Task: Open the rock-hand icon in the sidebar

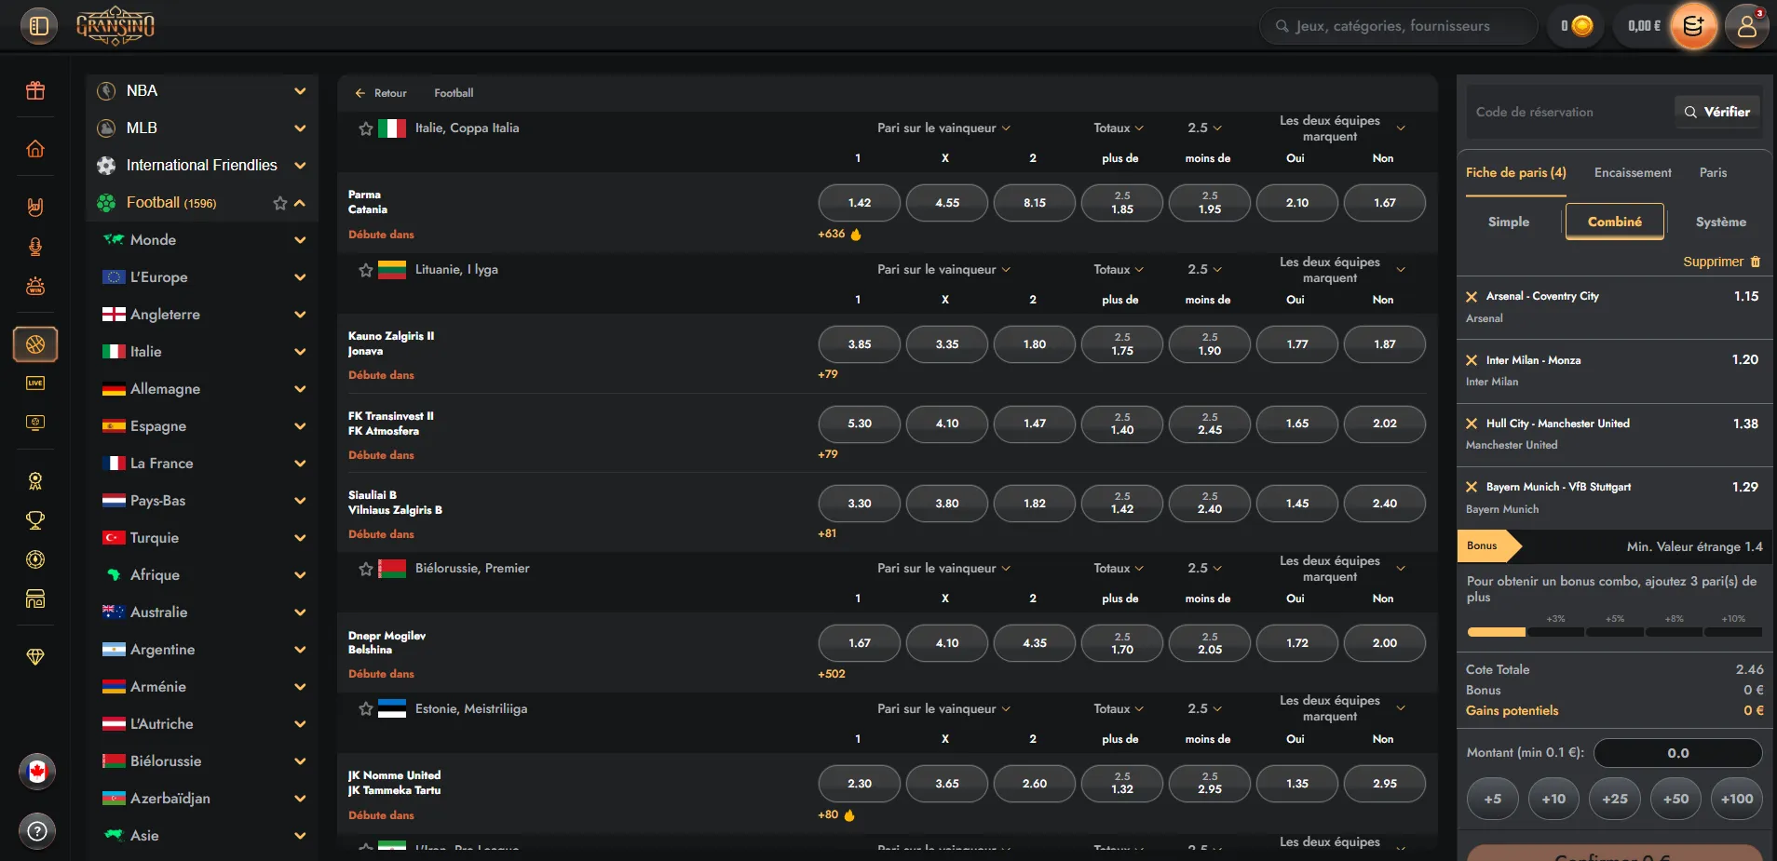Action: point(35,207)
